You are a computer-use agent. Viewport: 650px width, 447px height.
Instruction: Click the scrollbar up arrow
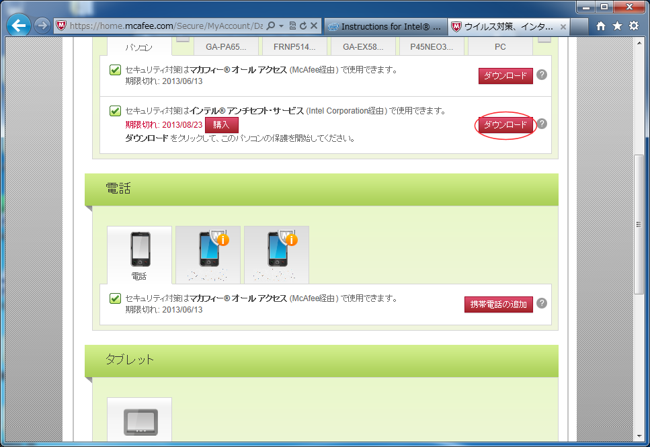click(639, 43)
